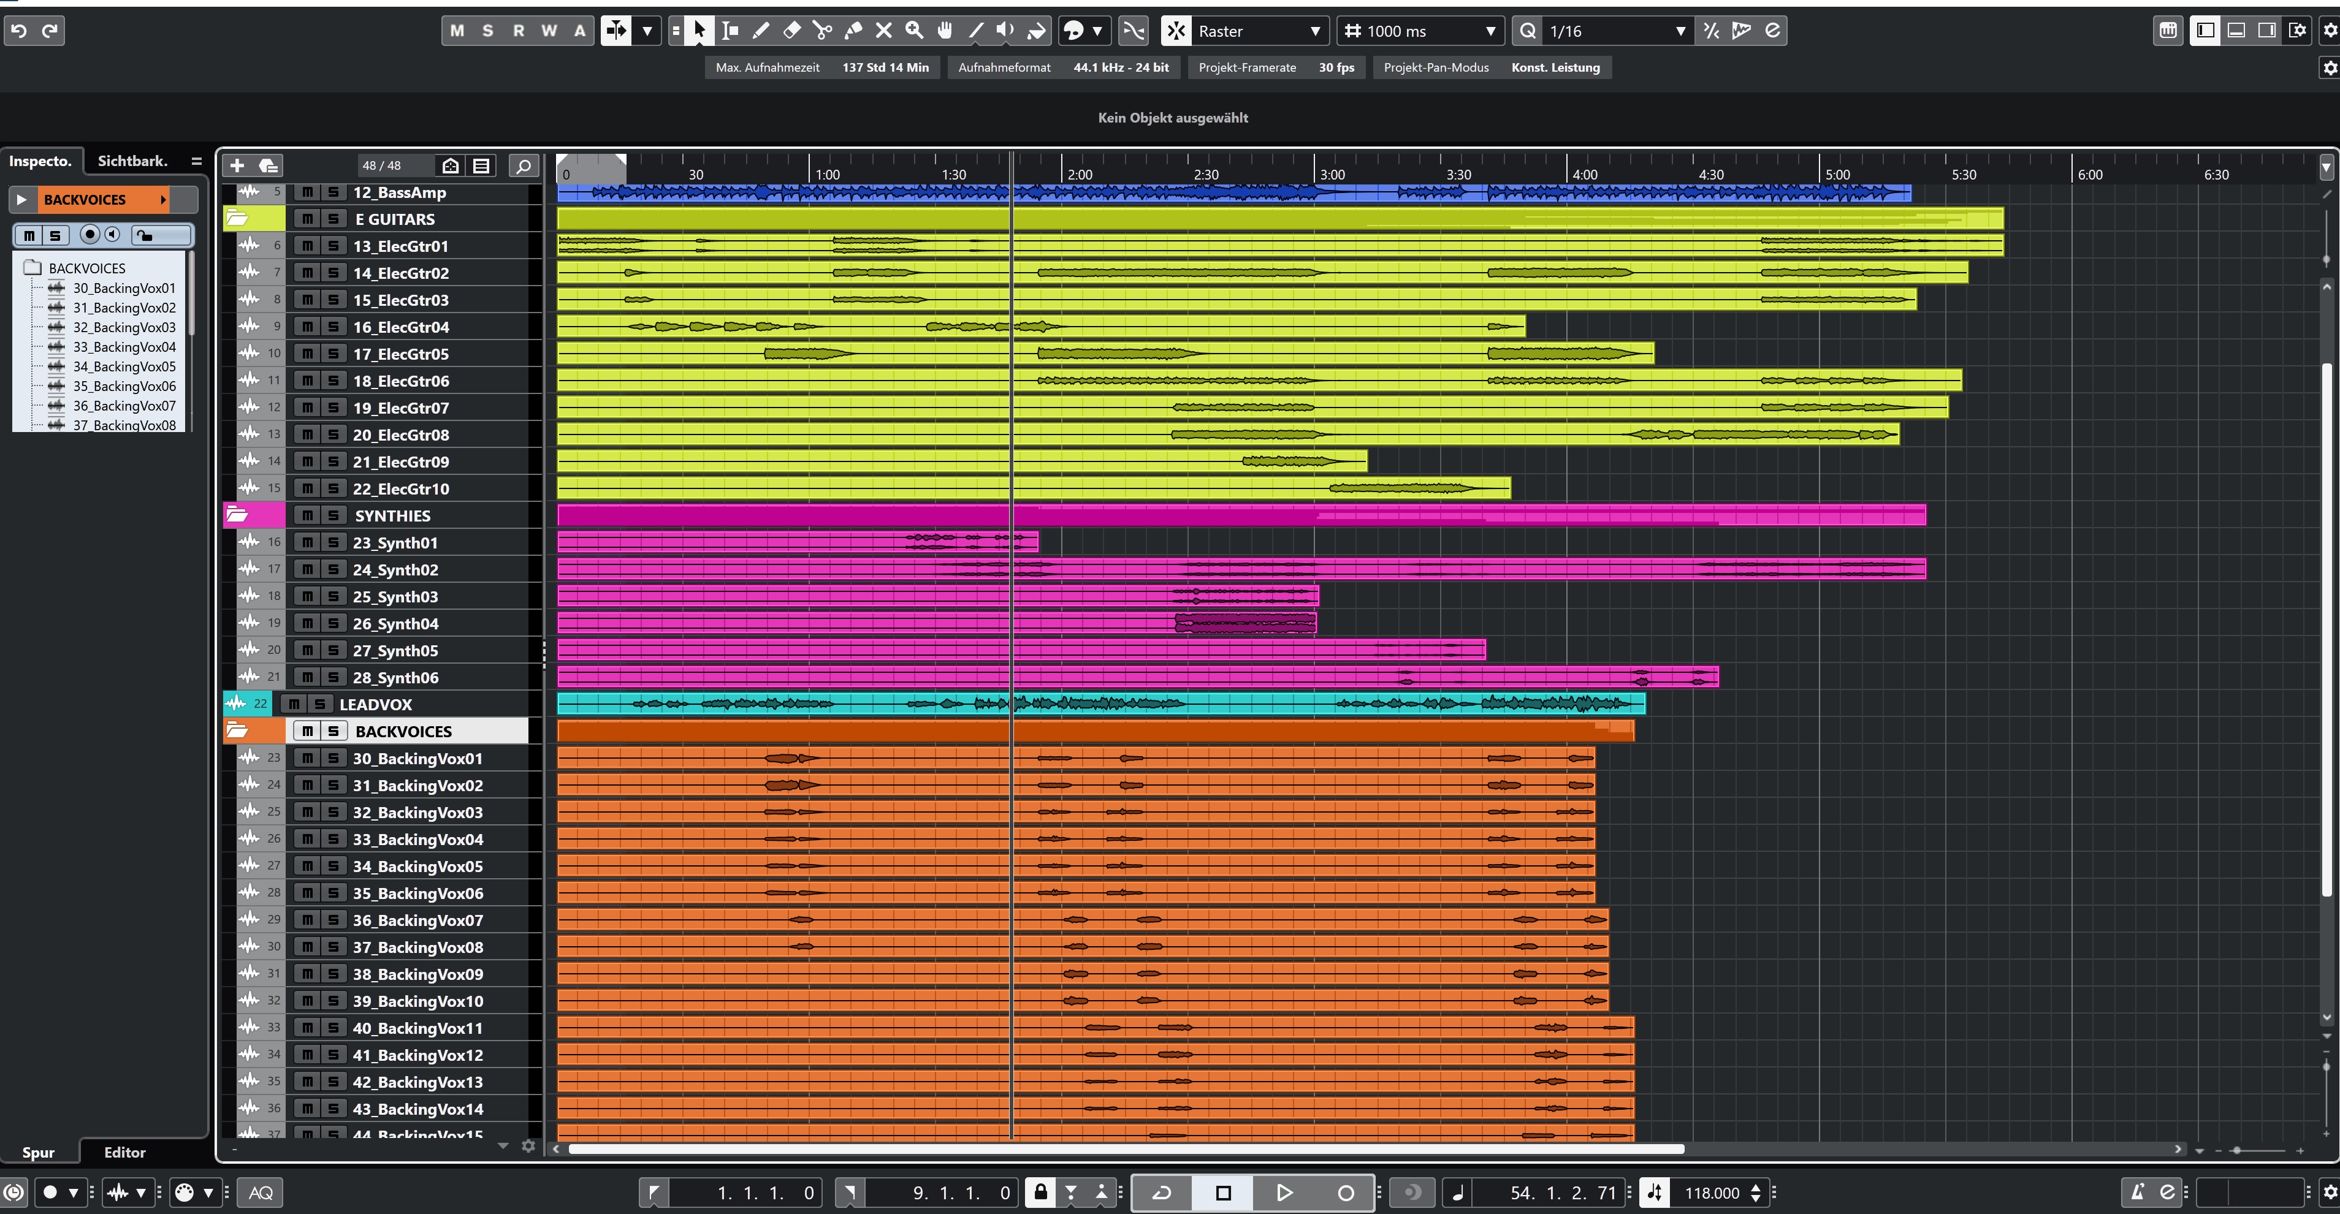The width and height of the screenshot is (2340, 1214).
Task: Select the Play speaker tool
Action: (x=1005, y=31)
